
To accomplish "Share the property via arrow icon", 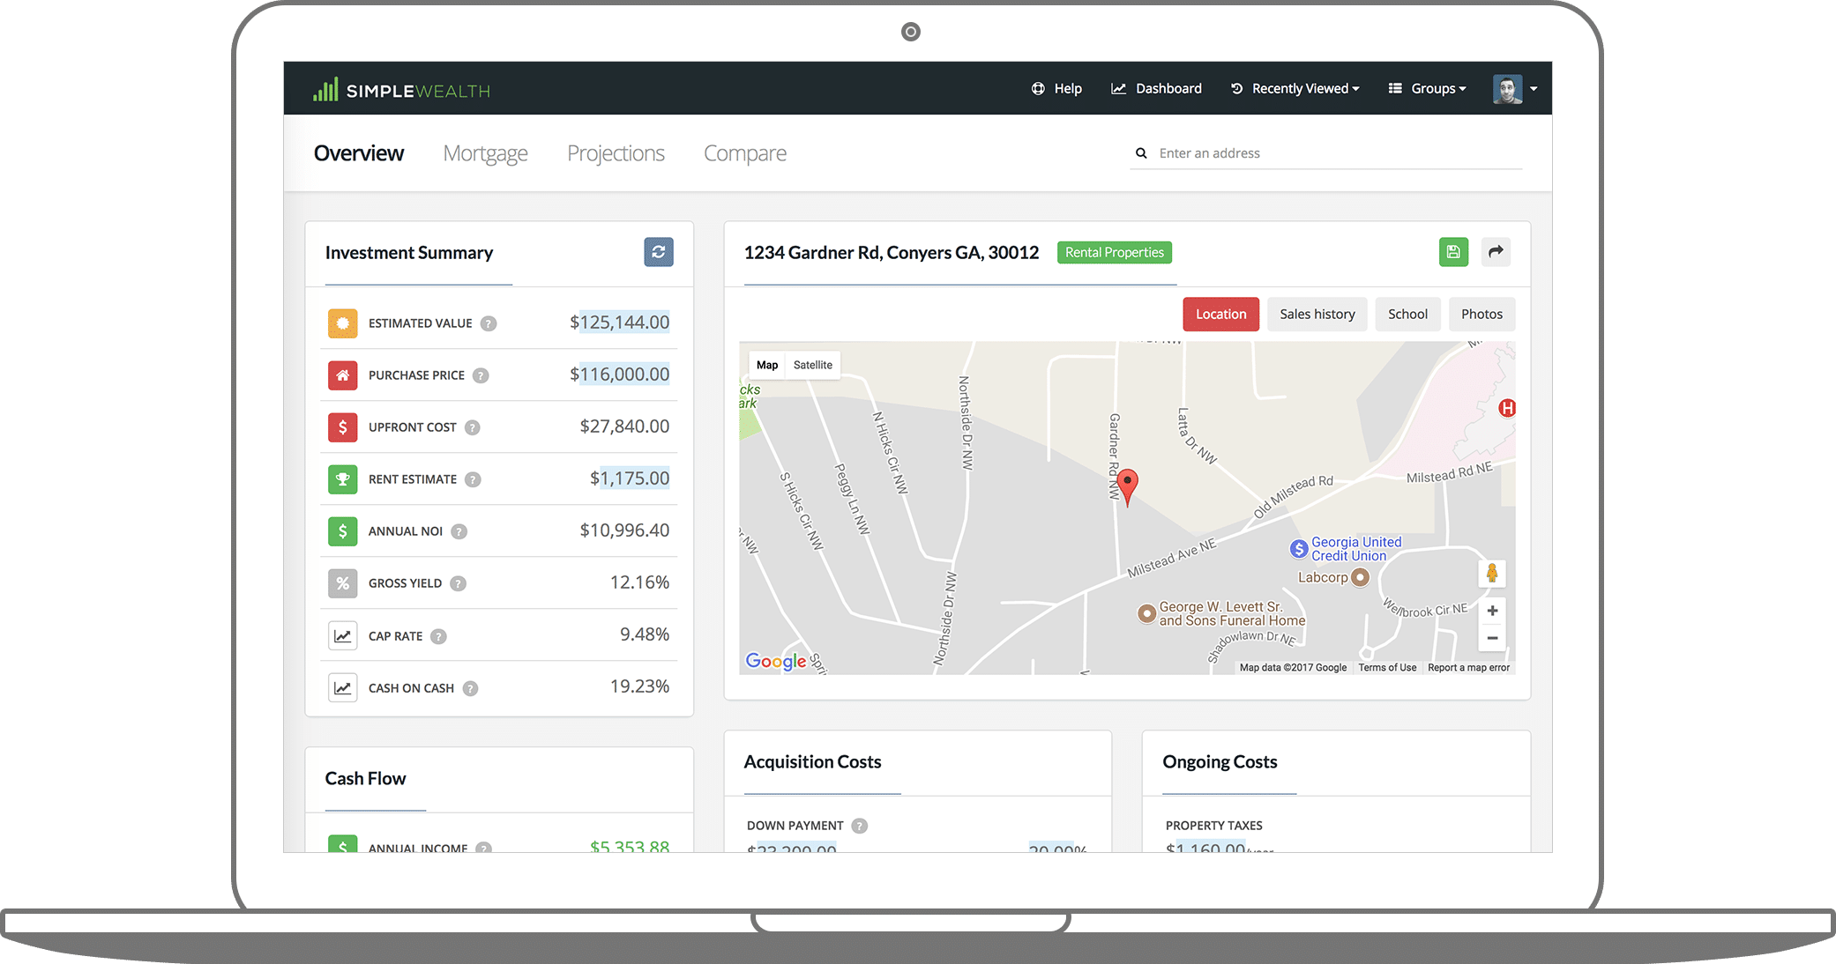I will (x=1496, y=252).
